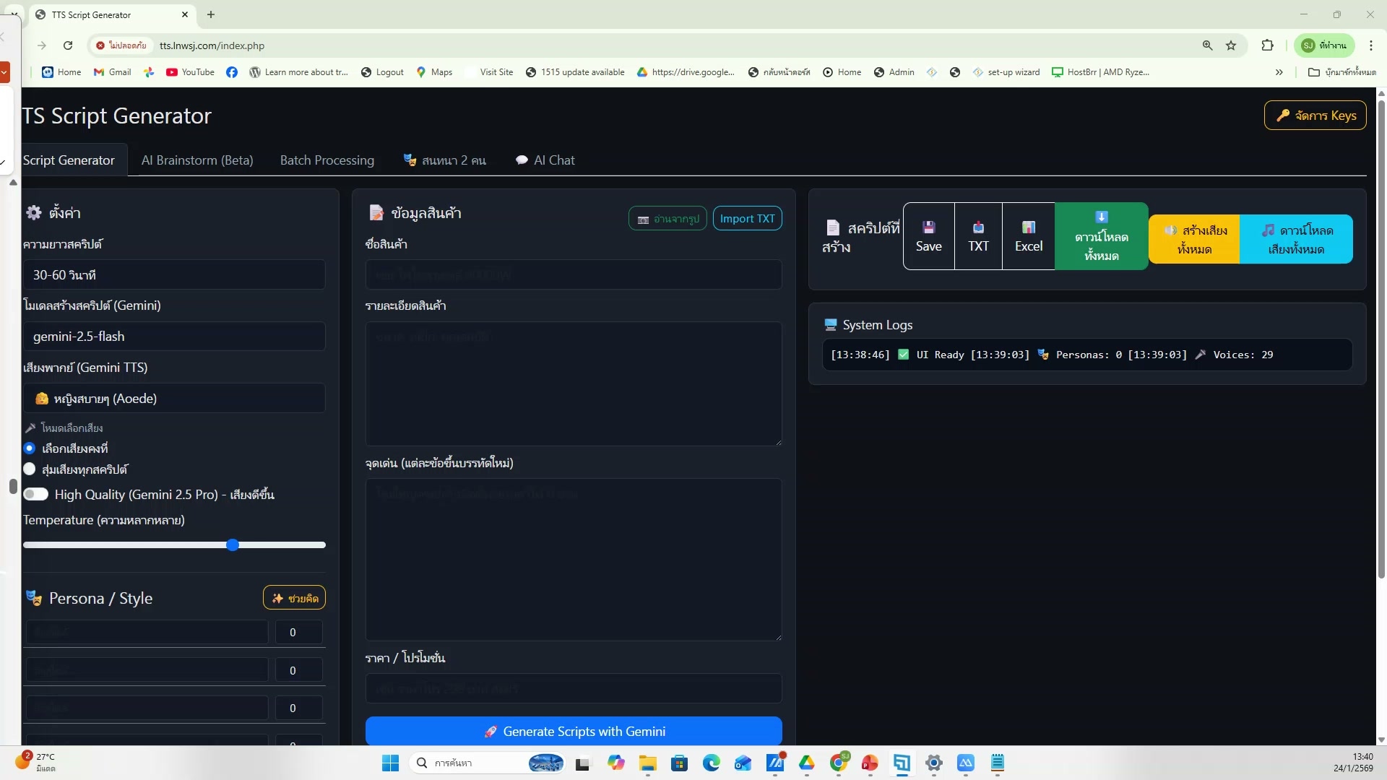1387x780 pixels.
Task: Click Generate Scripts with Gemini
Action: [x=574, y=731]
